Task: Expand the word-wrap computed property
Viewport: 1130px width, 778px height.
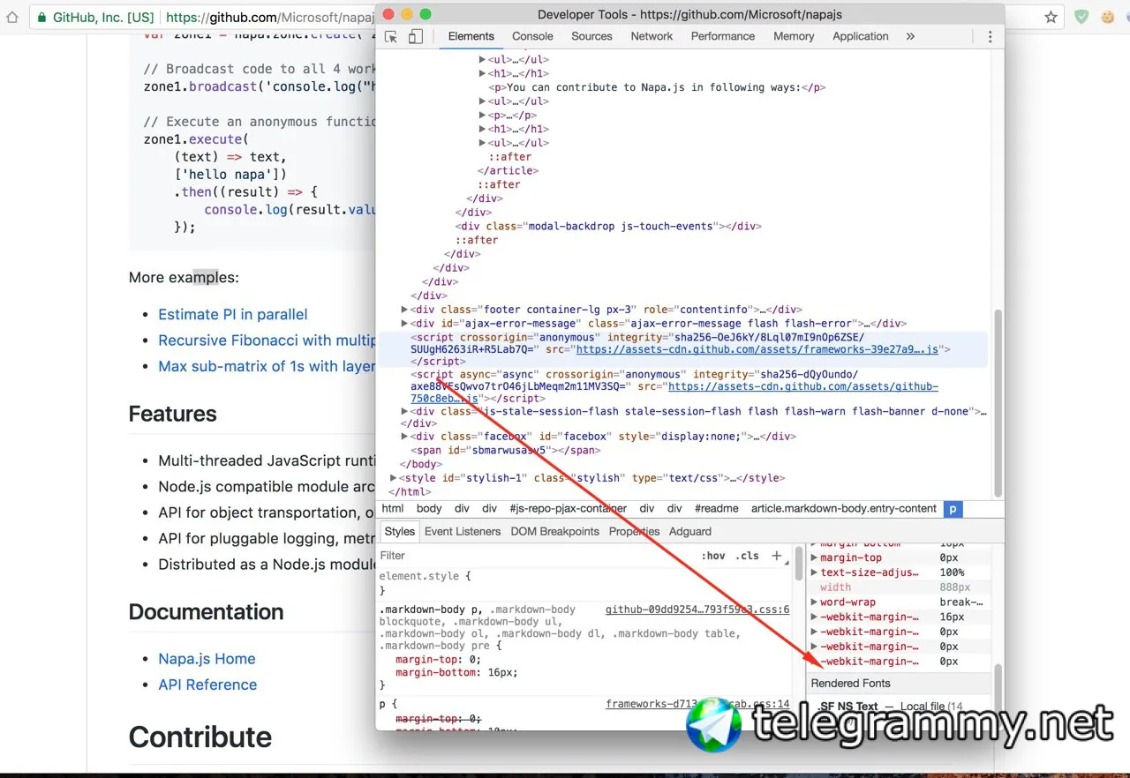Action: coord(814,602)
